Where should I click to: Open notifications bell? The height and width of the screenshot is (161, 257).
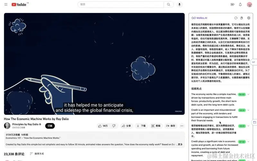[x=240, y=5]
